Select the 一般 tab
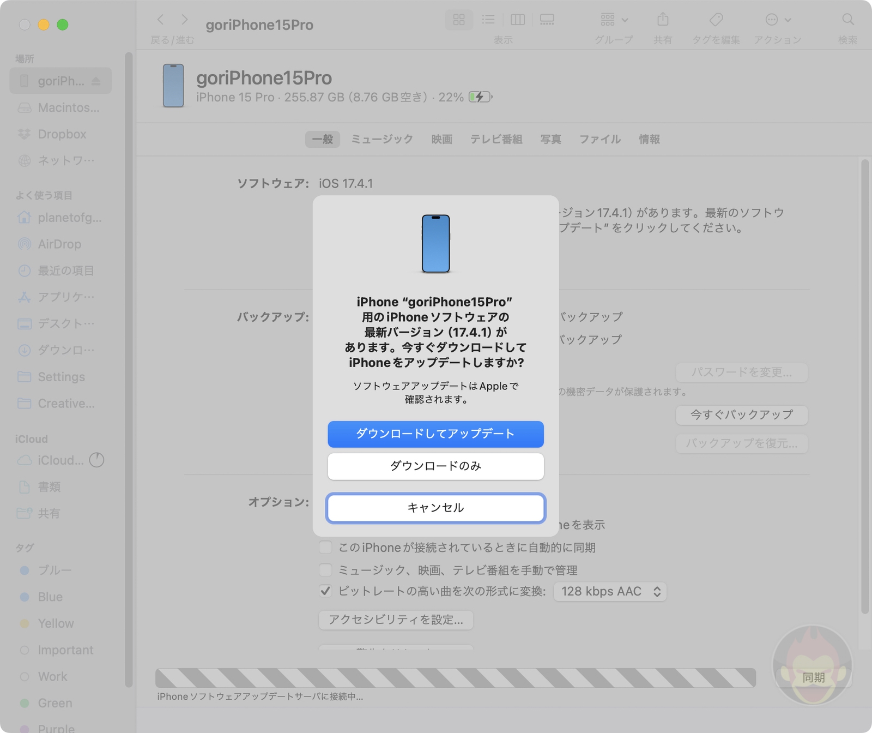Viewport: 872px width, 733px height. (323, 139)
